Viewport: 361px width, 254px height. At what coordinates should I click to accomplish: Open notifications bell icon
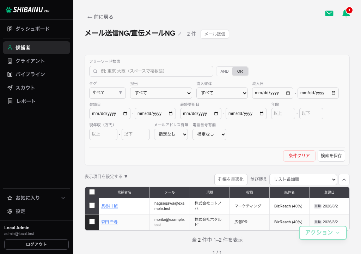pyautogui.click(x=346, y=13)
